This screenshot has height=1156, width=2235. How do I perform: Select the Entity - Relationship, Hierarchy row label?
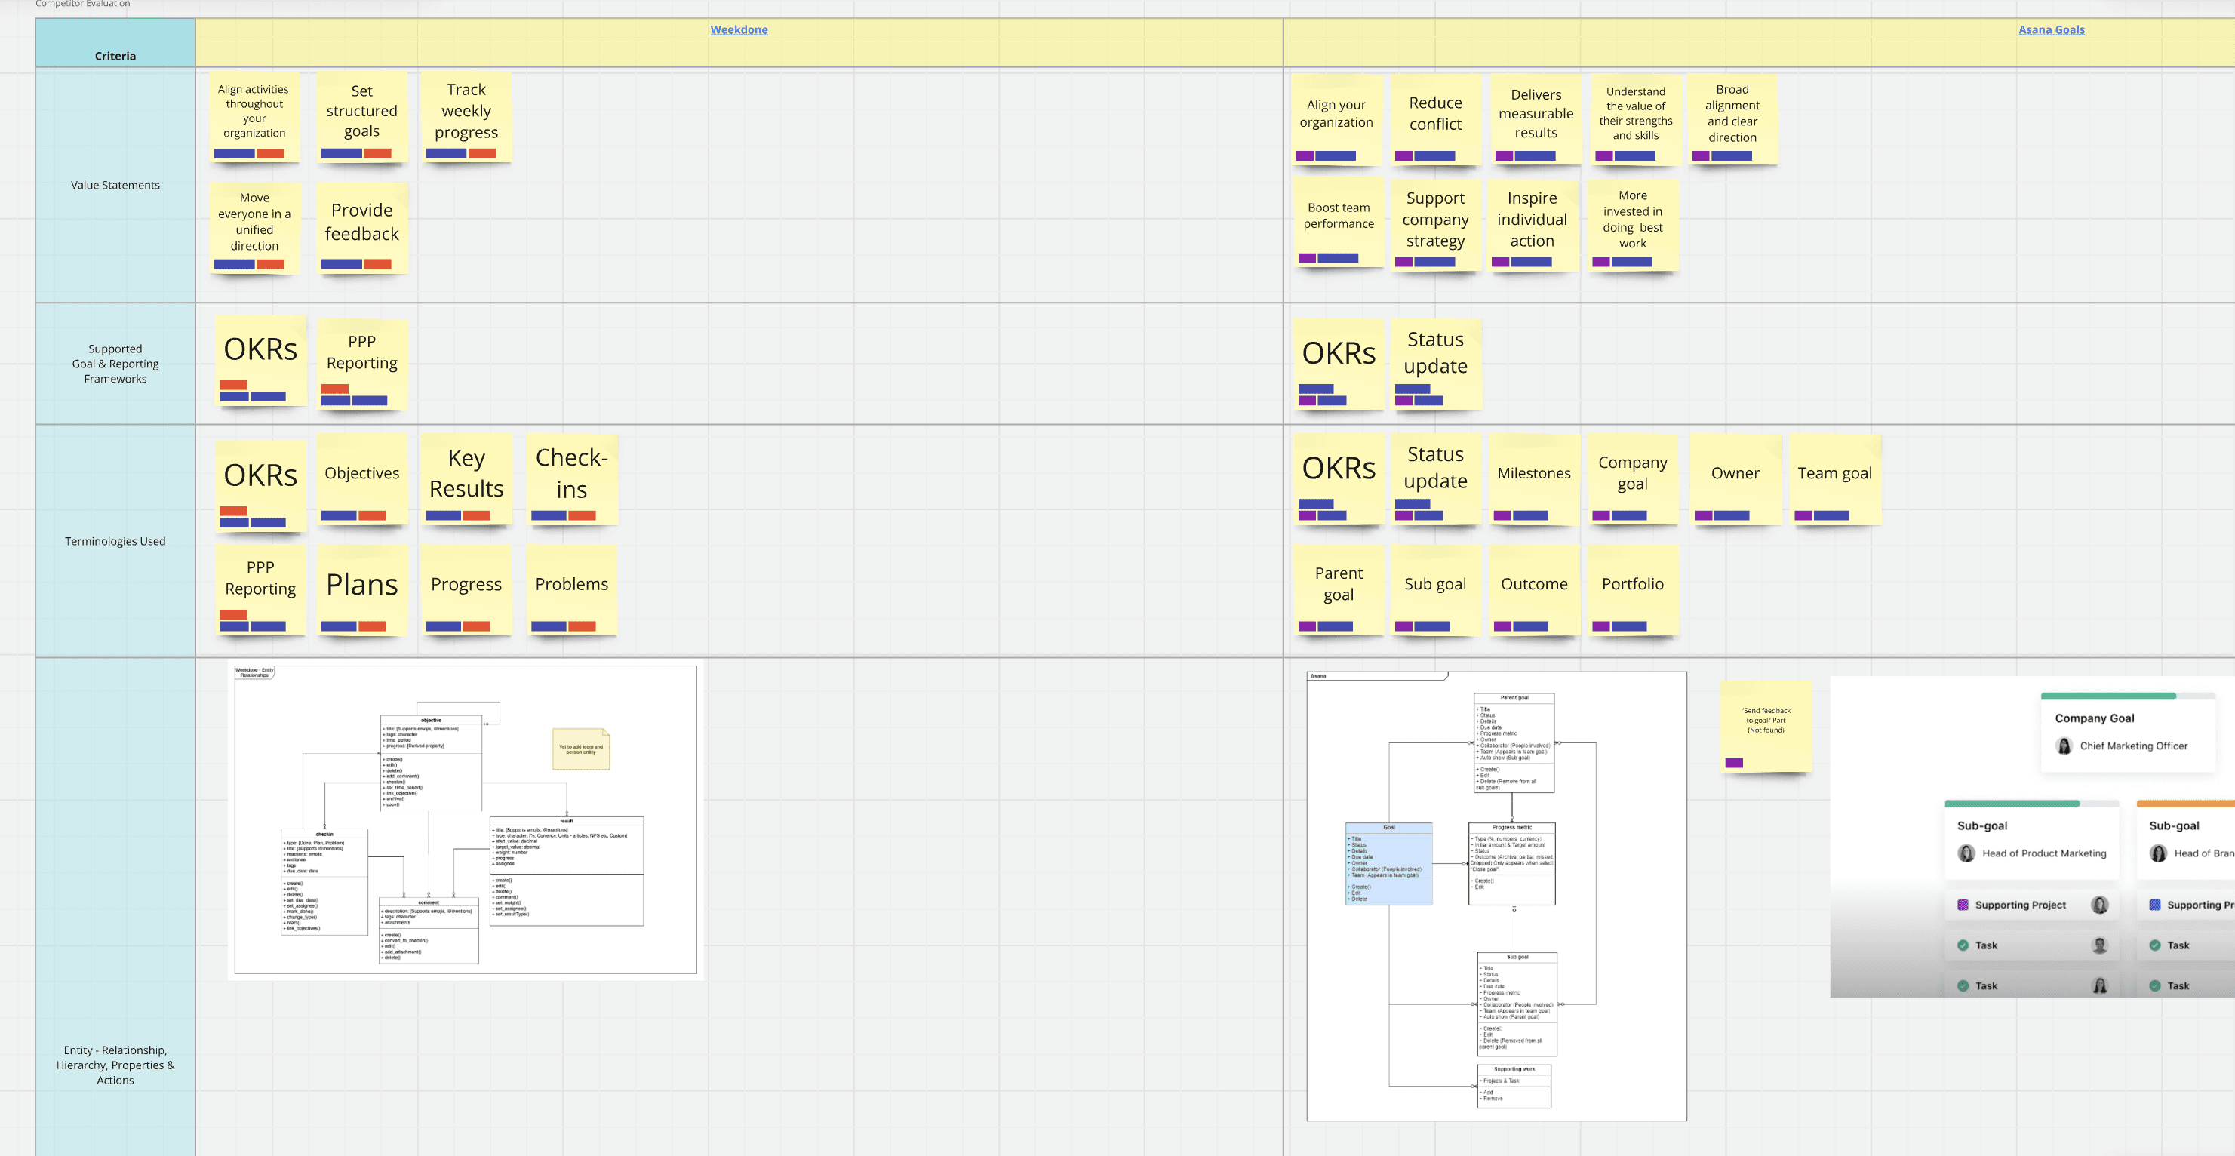(115, 1065)
